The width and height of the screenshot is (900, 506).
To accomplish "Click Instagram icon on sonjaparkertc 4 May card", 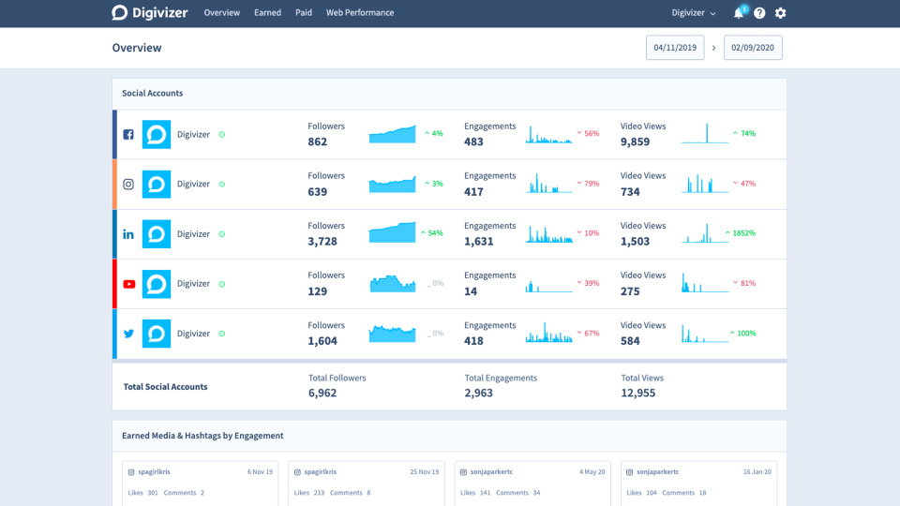I will (x=464, y=472).
